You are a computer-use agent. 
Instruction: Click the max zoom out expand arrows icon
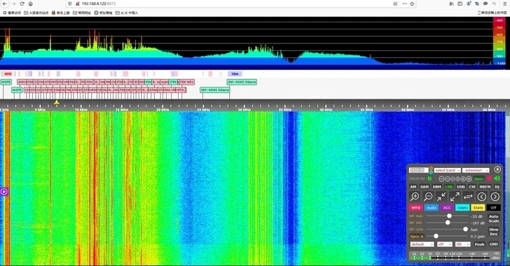tap(455, 197)
